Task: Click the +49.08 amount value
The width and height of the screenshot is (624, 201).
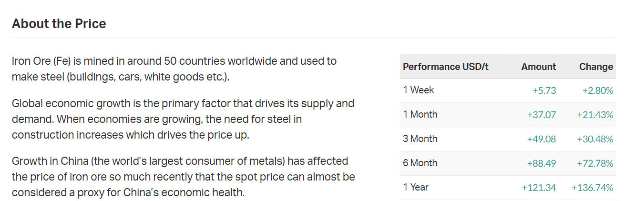Action: coord(542,139)
